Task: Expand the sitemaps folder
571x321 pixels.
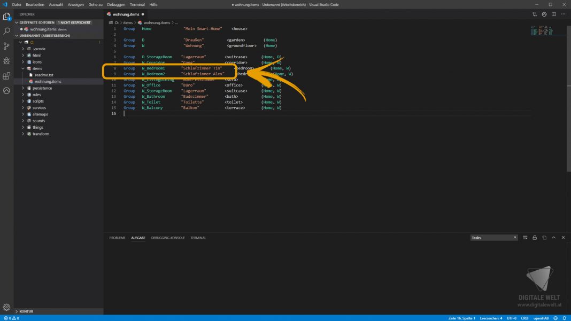Action: 40,114
